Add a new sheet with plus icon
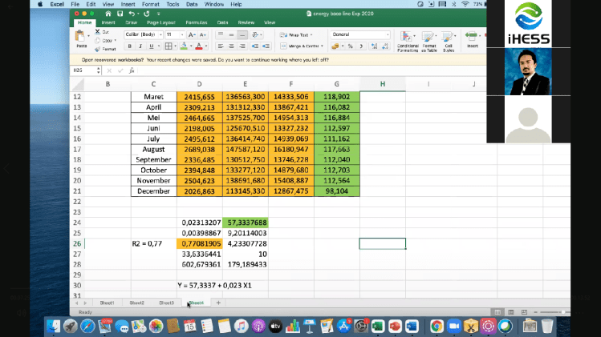Image resolution: width=601 pixels, height=337 pixels. (x=218, y=303)
